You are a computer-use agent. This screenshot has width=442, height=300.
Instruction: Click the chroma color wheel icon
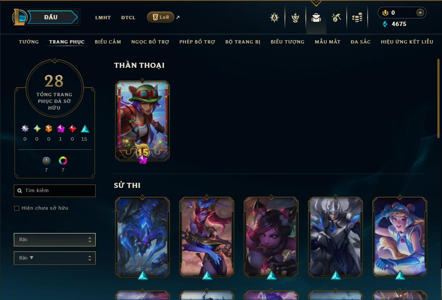(63, 161)
